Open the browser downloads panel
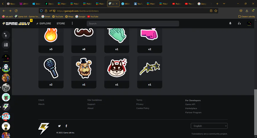Image resolution: width=257 pixels, height=138 pixels. [247, 11]
